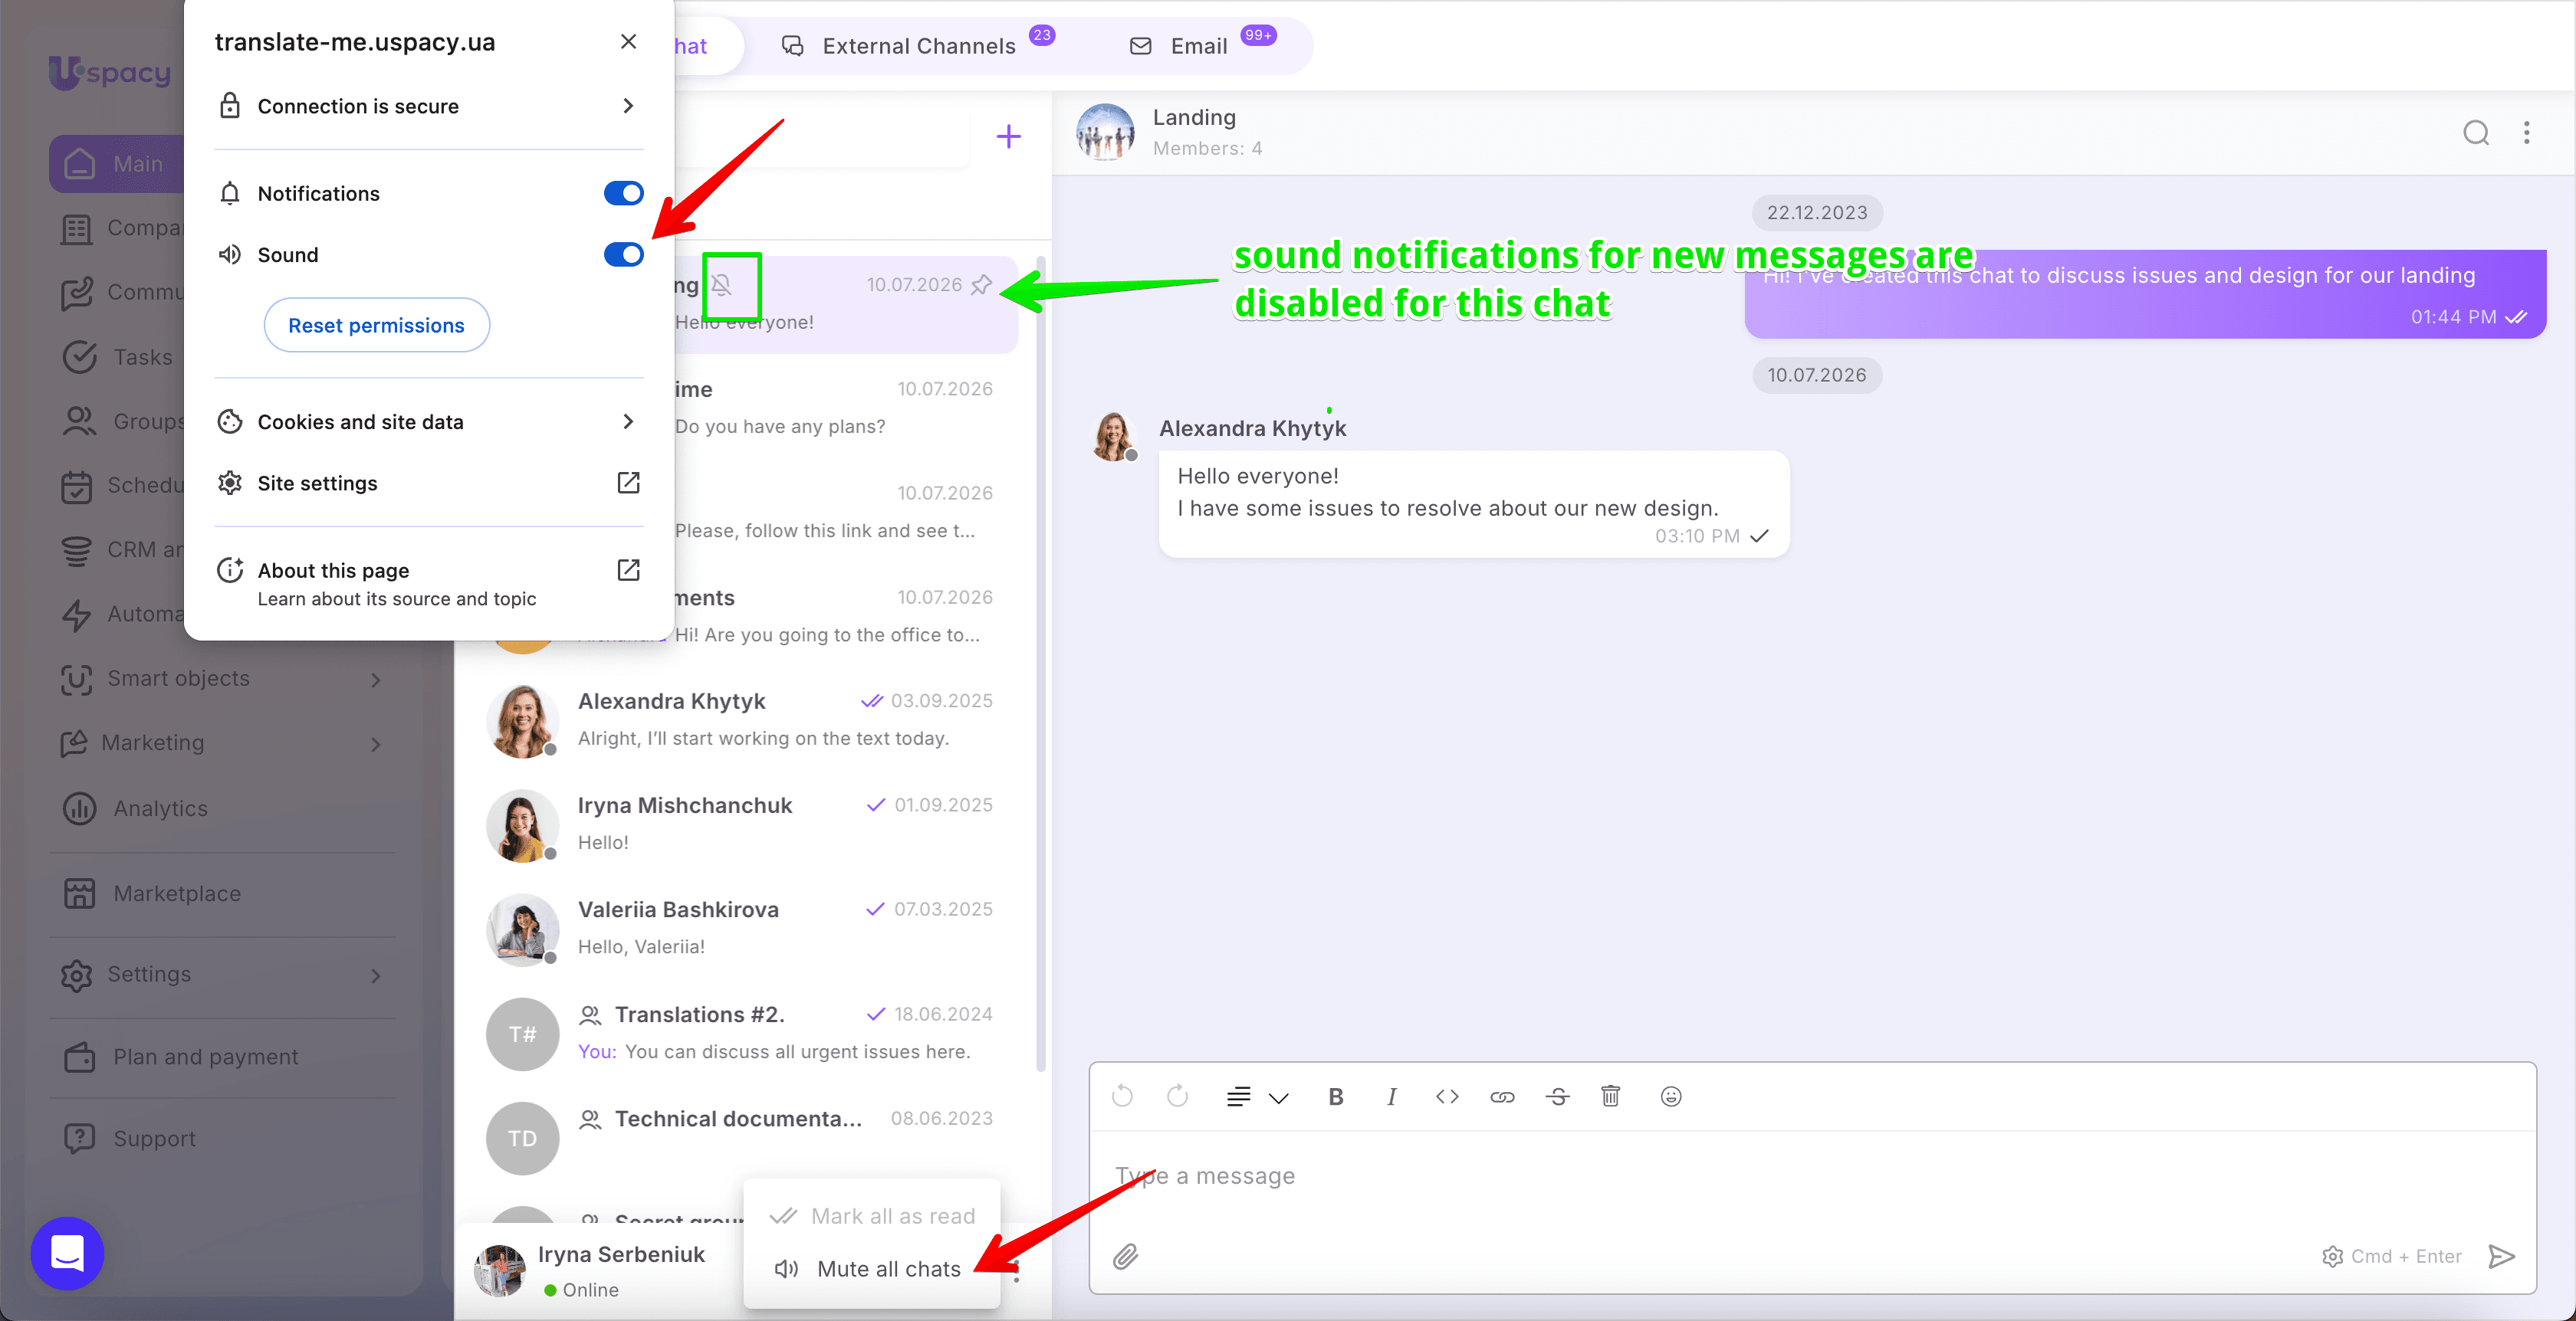
Task: Open emoji picker in editor
Action: click(x=1670, y=1096)
